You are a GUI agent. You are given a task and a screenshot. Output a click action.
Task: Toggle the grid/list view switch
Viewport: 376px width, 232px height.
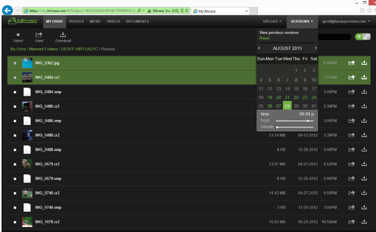[x=362, y=37]
